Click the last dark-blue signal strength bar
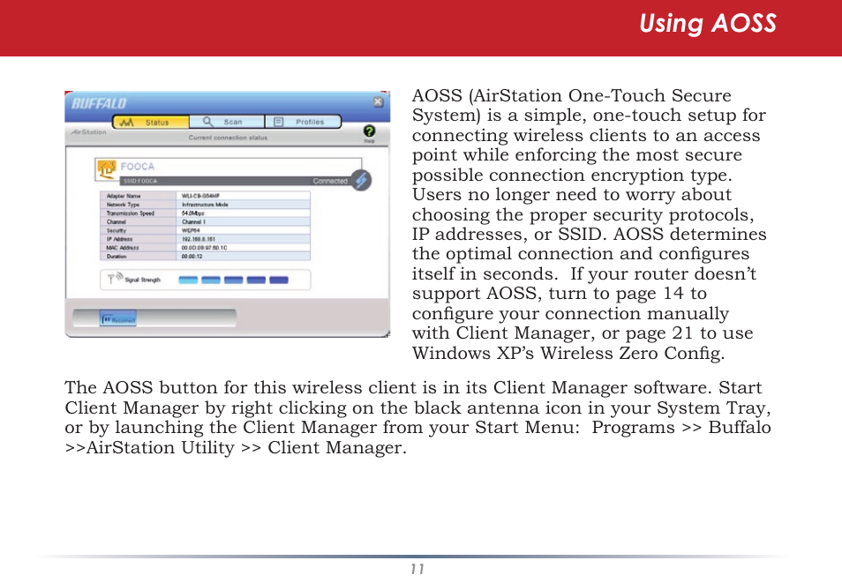The image size is (842, 583). (279, 280)
